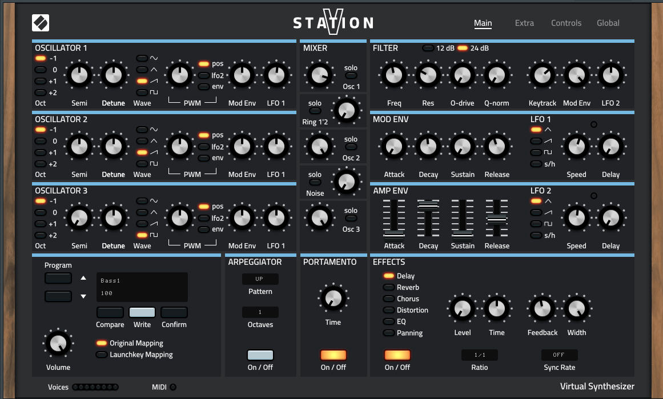Viewport: 663px width, 399px height.
Task: Click the LFO 2 rate indicator LED
Action: tap(594, 196)
